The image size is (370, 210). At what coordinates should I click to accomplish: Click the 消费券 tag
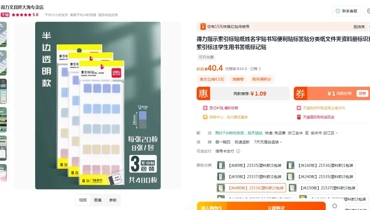[x=238, y=79]
